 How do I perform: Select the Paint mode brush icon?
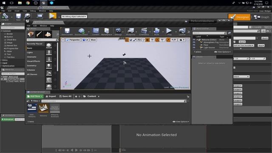[39, 34]
